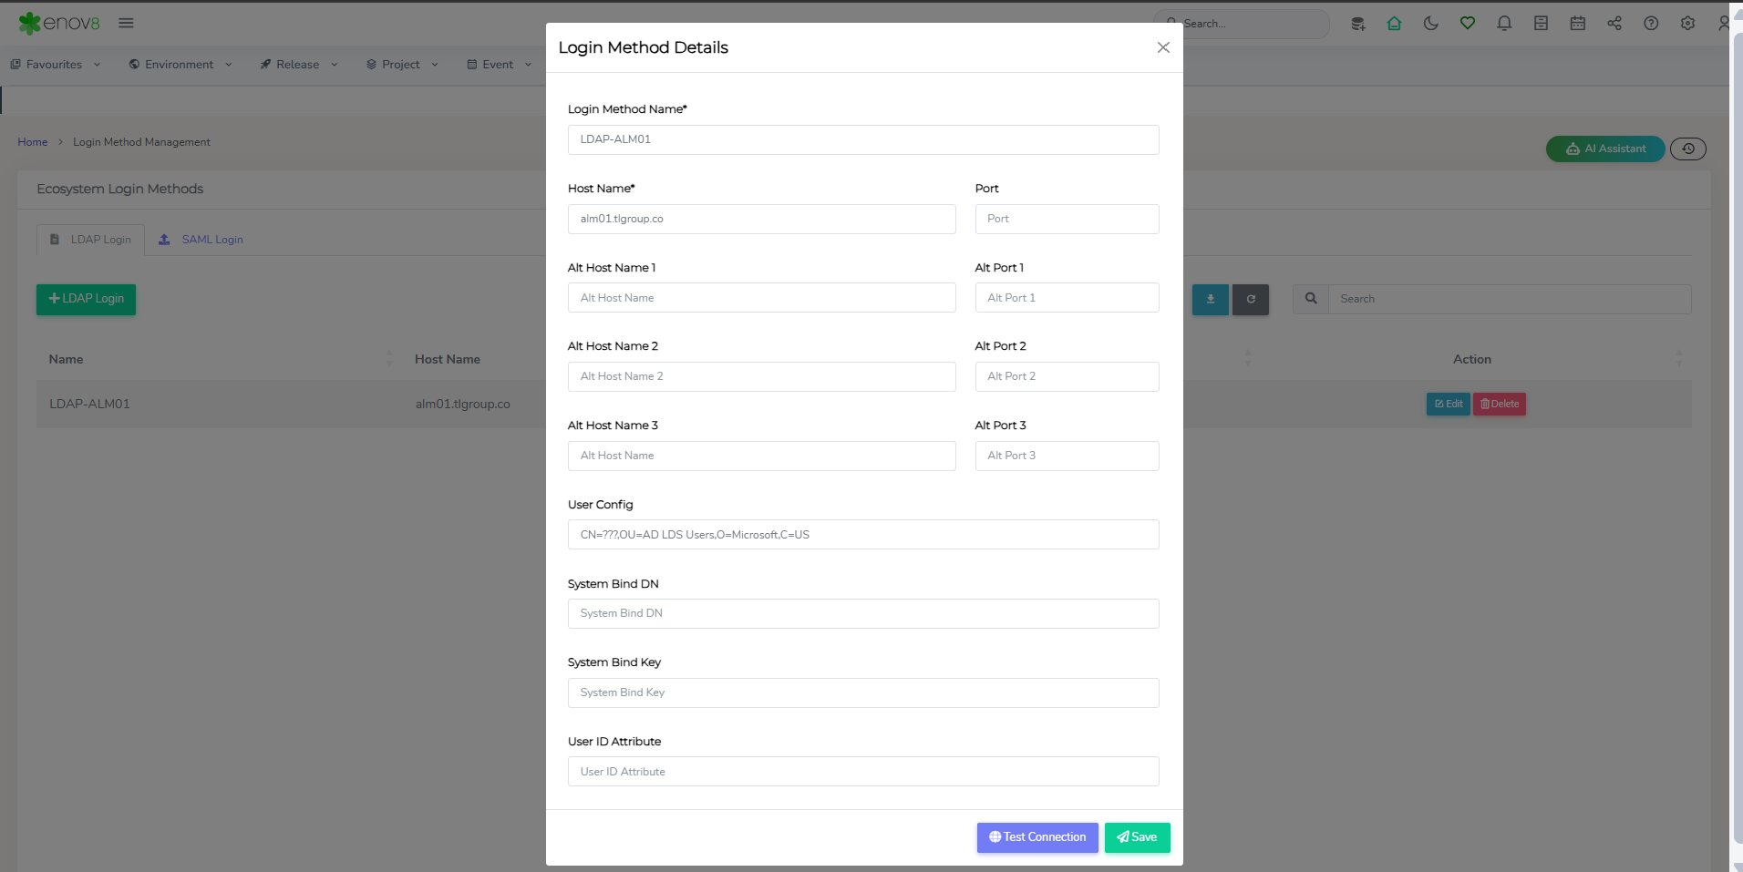Open the calendar icon in header
This screenshot has width=1743, height=872.
[1577, 24]
